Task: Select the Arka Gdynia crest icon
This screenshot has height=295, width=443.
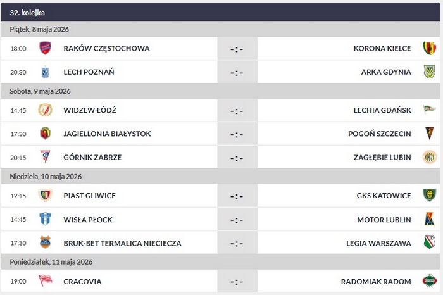Action: (429, 72)
